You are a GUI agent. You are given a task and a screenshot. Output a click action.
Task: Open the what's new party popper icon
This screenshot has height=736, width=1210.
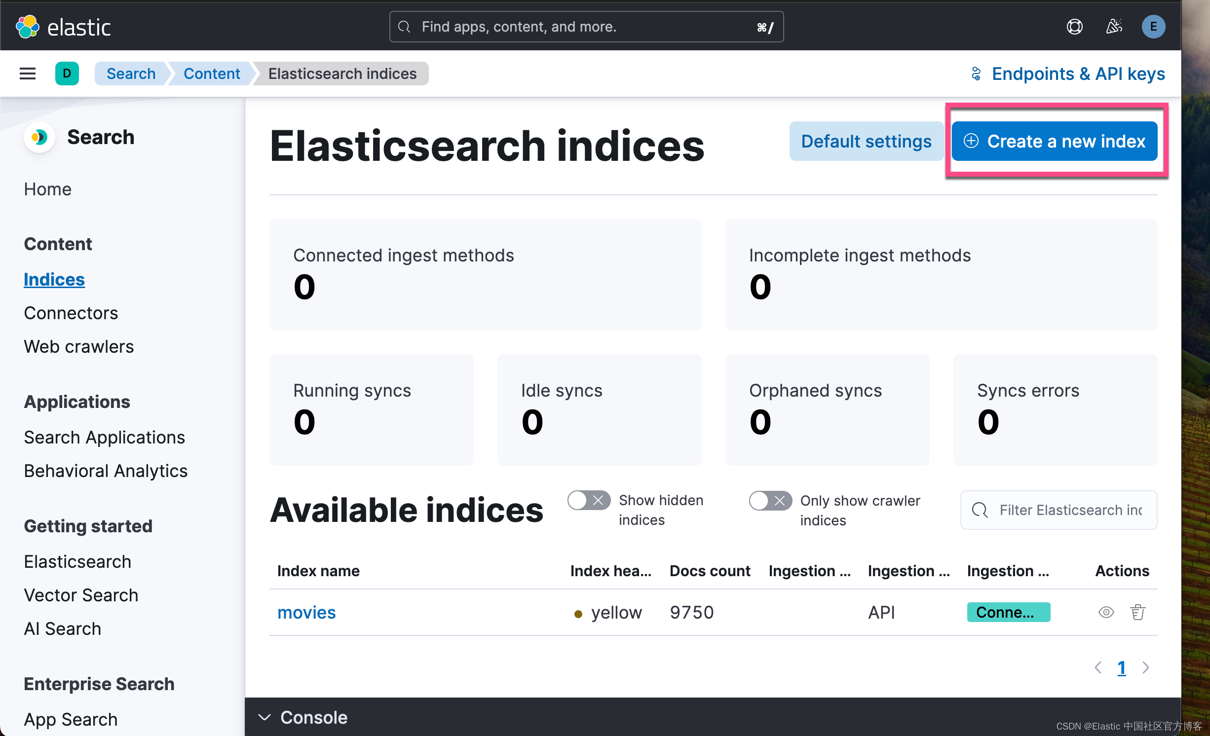coord(1114,26)
